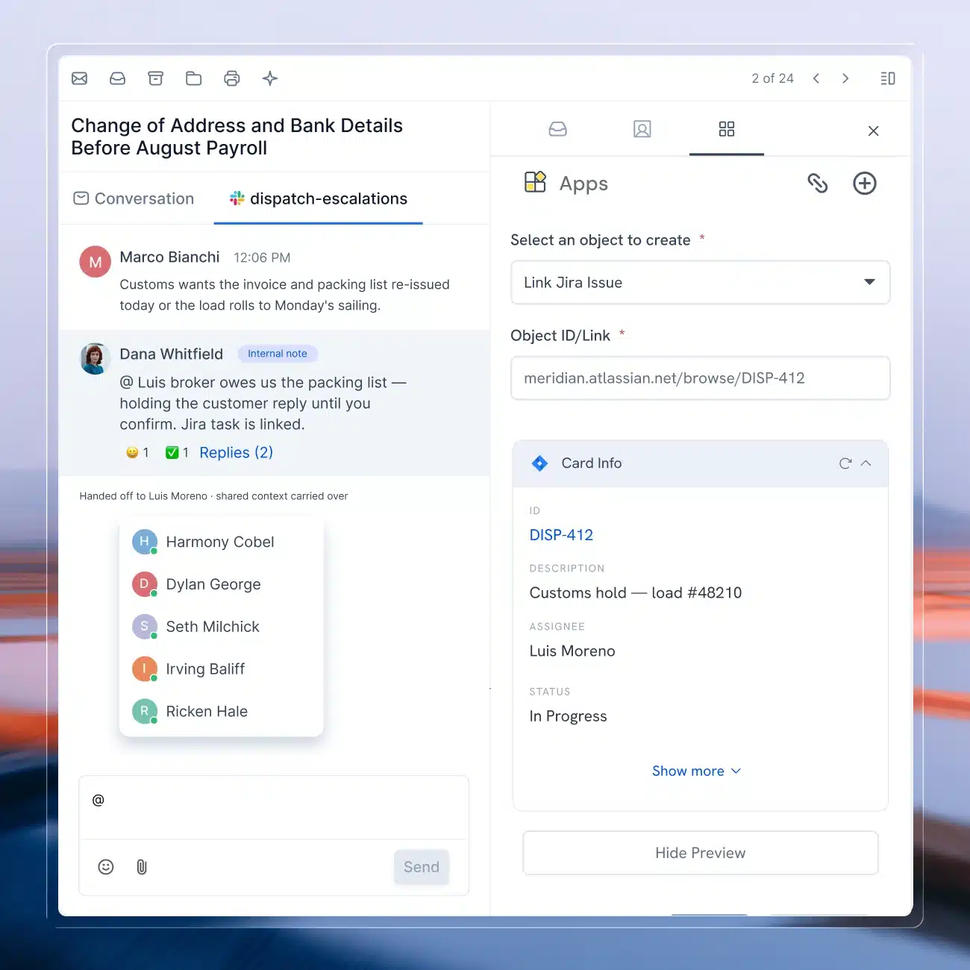This screenshot has height=970, width=970.
Task: Open the contact profile tab icon
Action: [642, 129]
